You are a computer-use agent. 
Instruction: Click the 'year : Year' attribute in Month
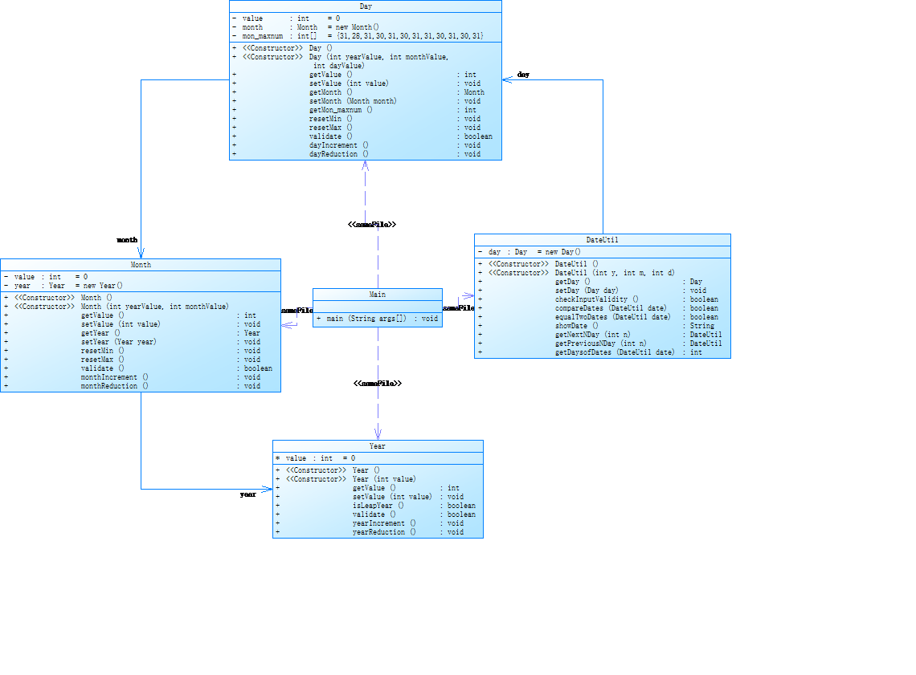63,286
